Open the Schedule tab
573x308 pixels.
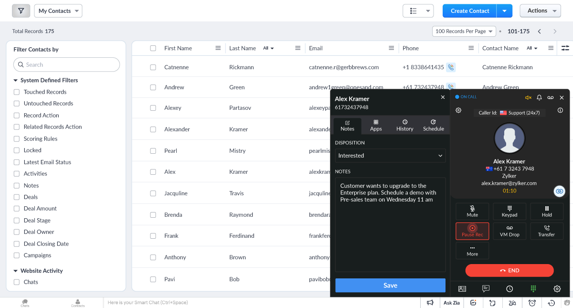point(433,126)
